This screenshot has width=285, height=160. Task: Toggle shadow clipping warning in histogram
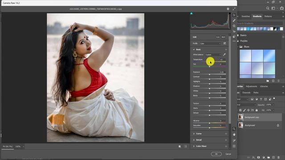point(191,13)
